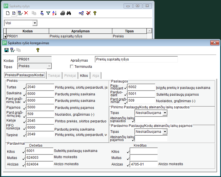Click the Kodas column header
Screen dimensions: 221x177
[x=28, y=31]
